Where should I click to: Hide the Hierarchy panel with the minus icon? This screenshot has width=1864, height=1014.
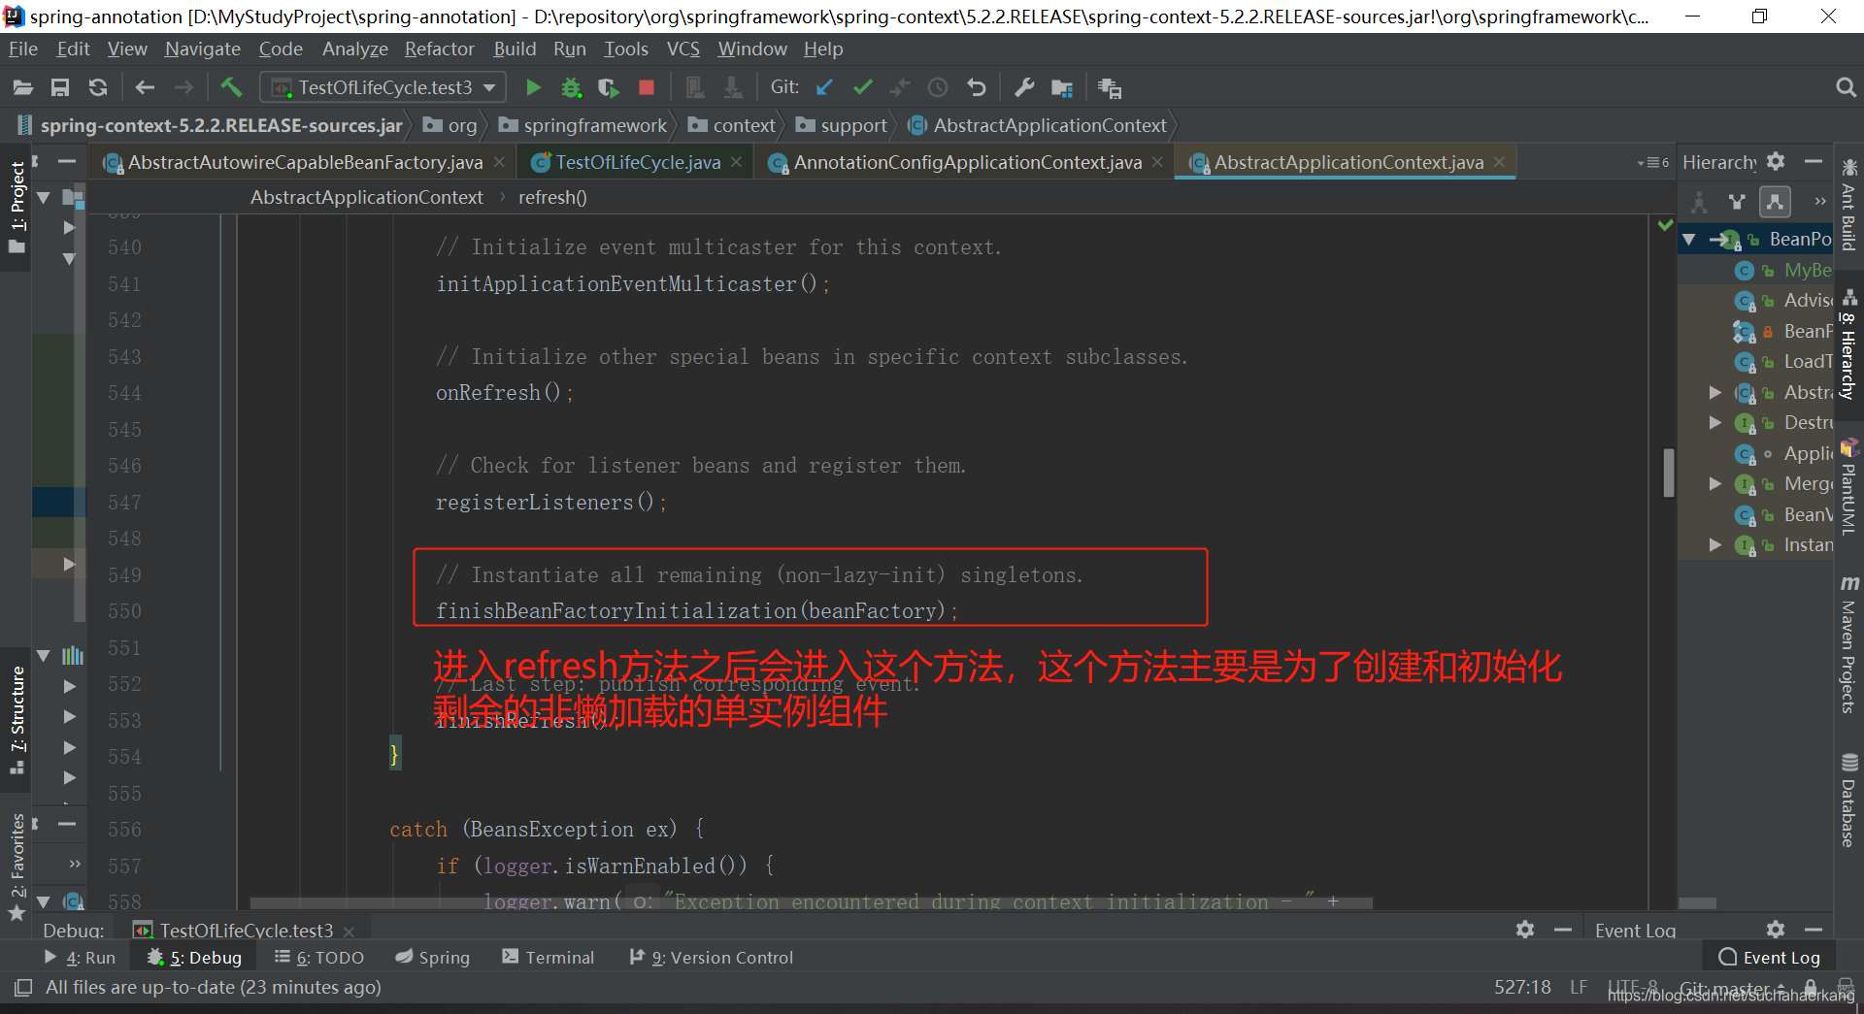(1814, 161)
